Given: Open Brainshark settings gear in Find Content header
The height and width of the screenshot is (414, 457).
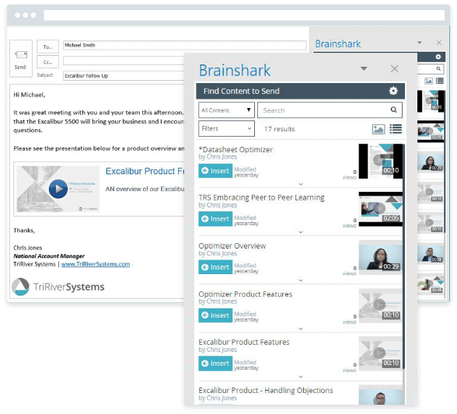Looking at the screenshot, I should (393, 91).
